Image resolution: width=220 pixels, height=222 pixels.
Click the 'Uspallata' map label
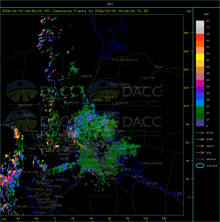click(25, 105)
